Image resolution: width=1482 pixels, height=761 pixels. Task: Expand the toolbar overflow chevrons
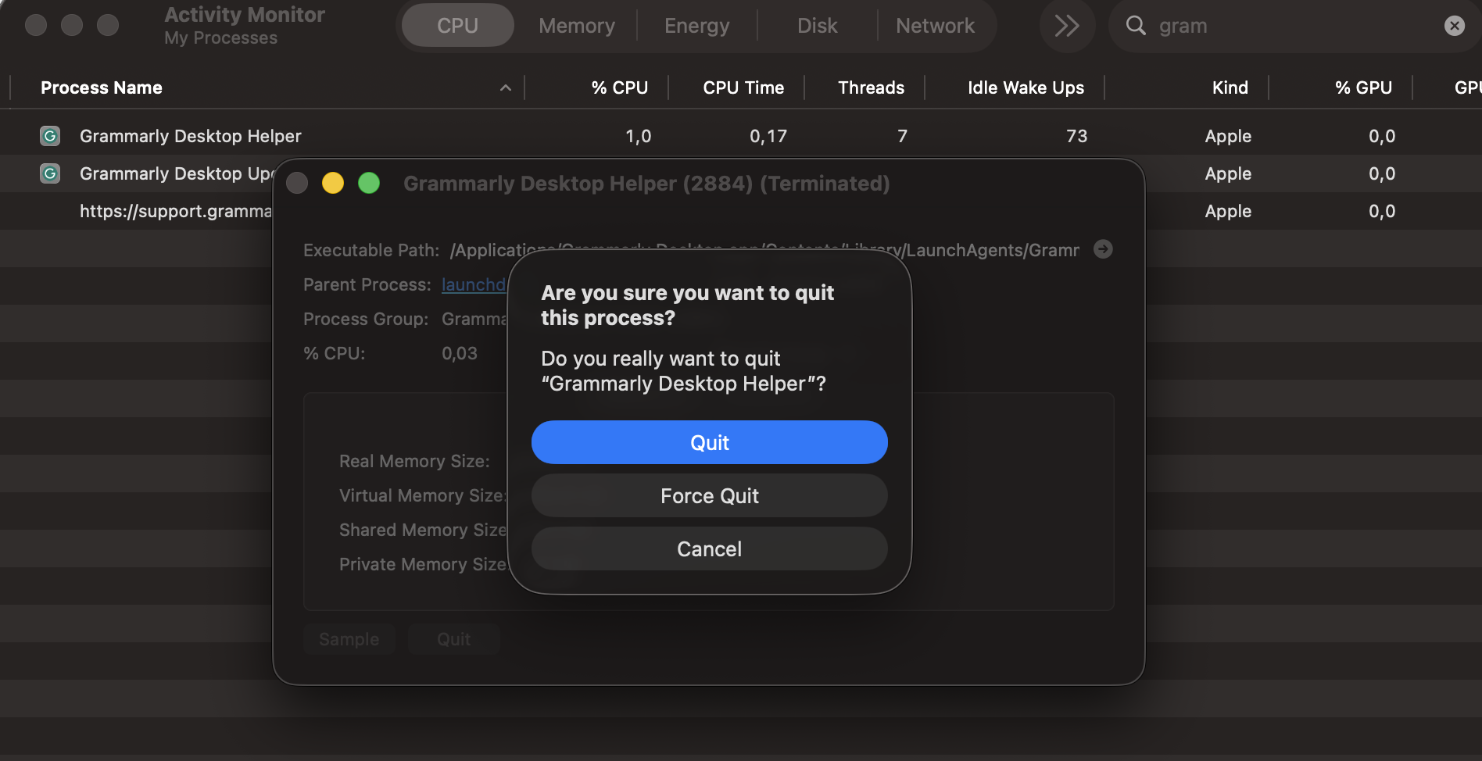(x=1067, y=26)
